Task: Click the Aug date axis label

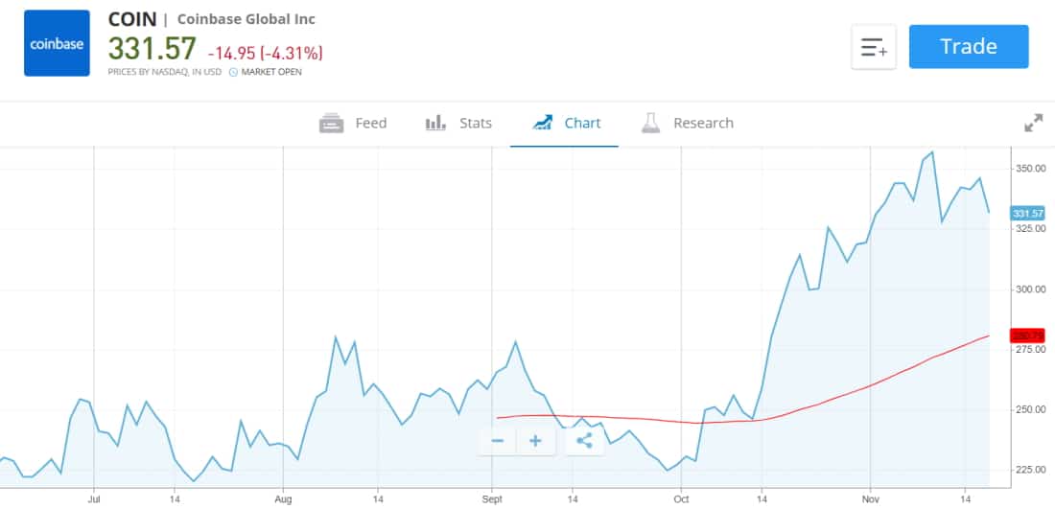Action: [x=283, y=499]
